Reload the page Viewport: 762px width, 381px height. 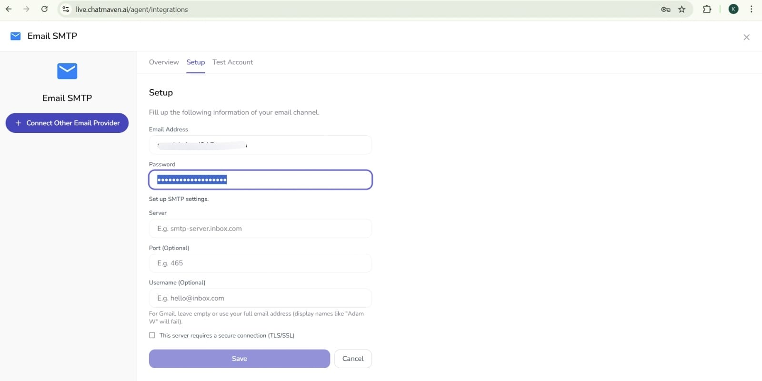pyautogui.click(x=44, y=9)
